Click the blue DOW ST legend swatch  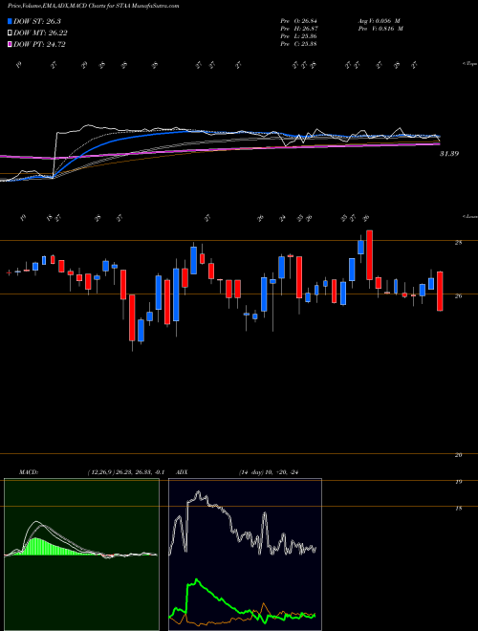[10, 21]
